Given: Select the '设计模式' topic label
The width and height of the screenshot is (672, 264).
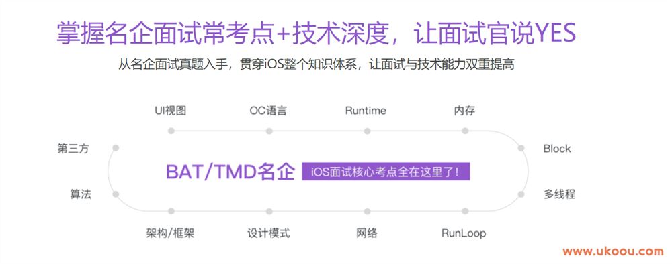Looking at the screenshot, I should pyautogui.click(x=269, y=233).
